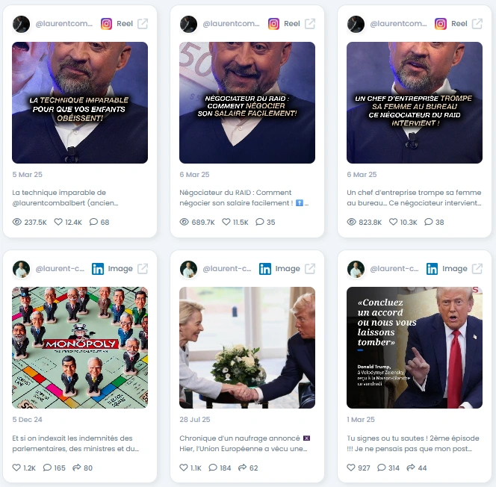Open 'Concluez un accord' Trump quote image
Screen dimensions: 496x487
click(x=415, y=347)
